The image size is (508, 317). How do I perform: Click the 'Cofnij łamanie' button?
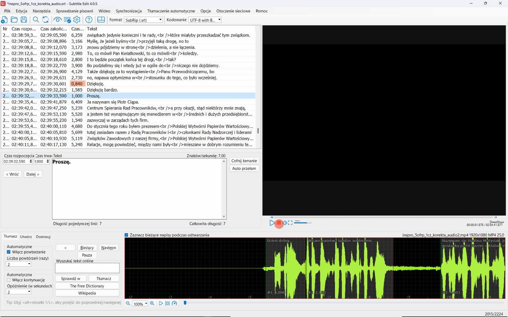coord(244,161)
